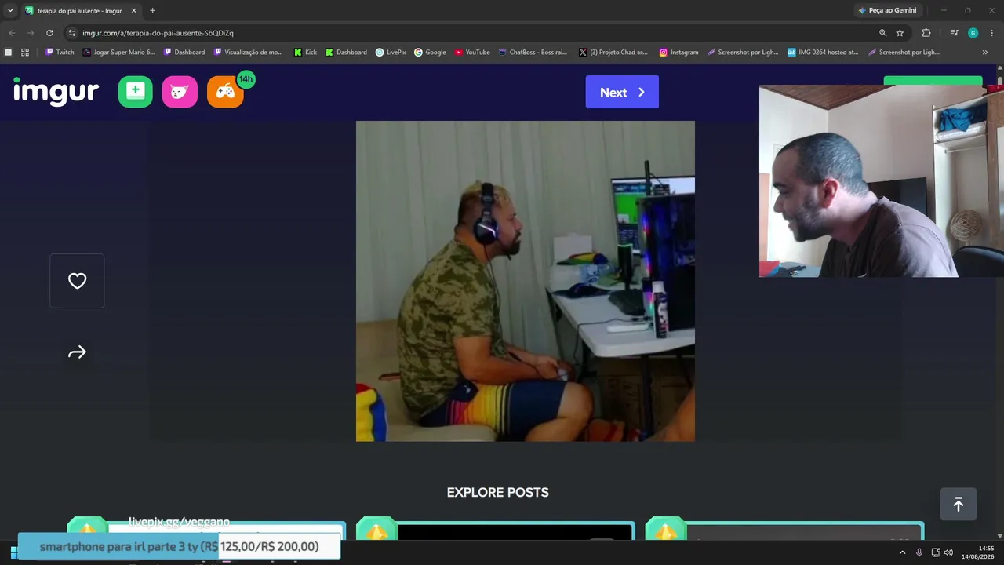Open the zoom indicator in address bar
Screen dimensions: 1004x565
[882, 33]
